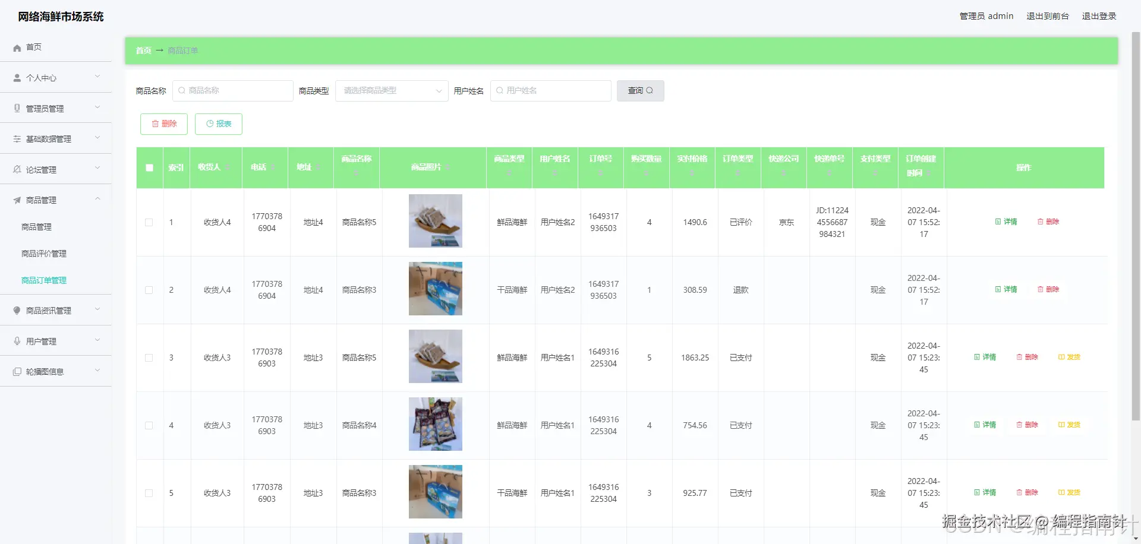Select 商品订单管理 in the sidebar
Image resolution: width=1141 pixels, height=544 pixels.
click(x=44, y=280)
